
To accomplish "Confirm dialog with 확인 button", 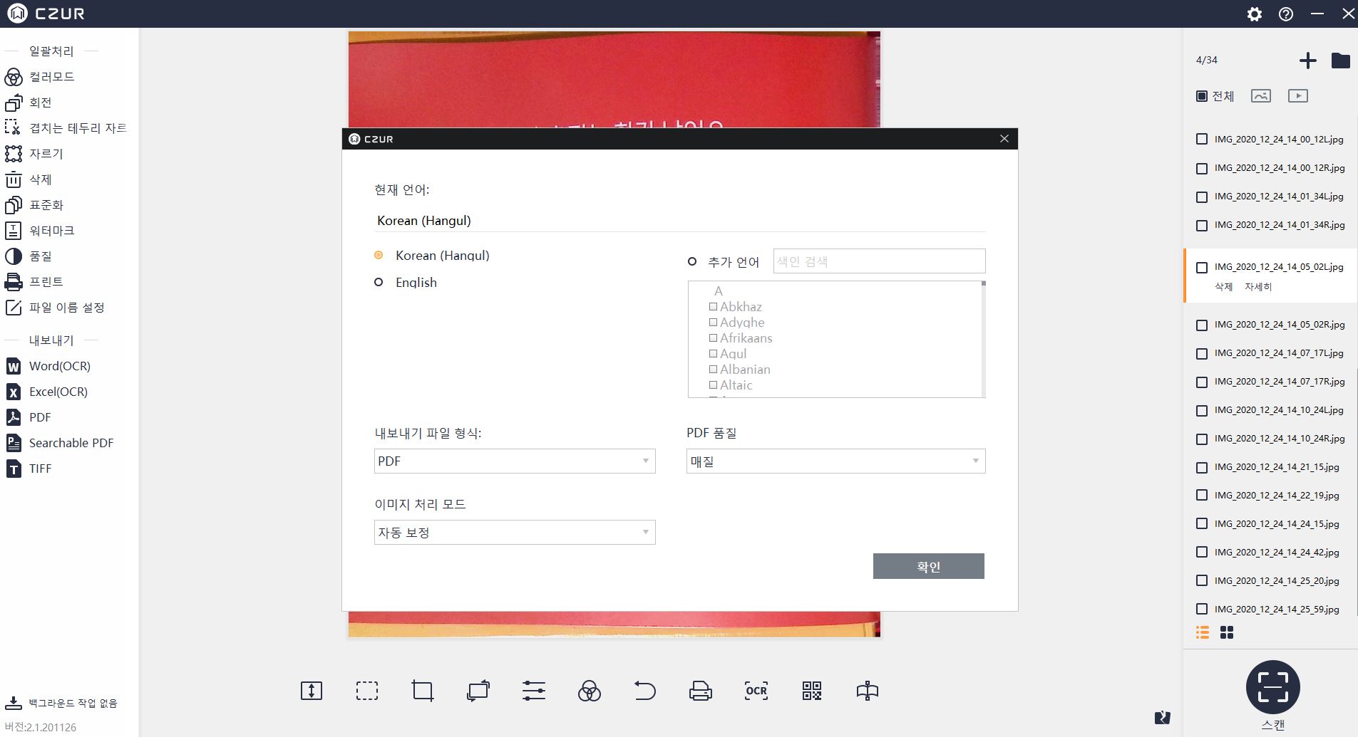I will 929,566.
